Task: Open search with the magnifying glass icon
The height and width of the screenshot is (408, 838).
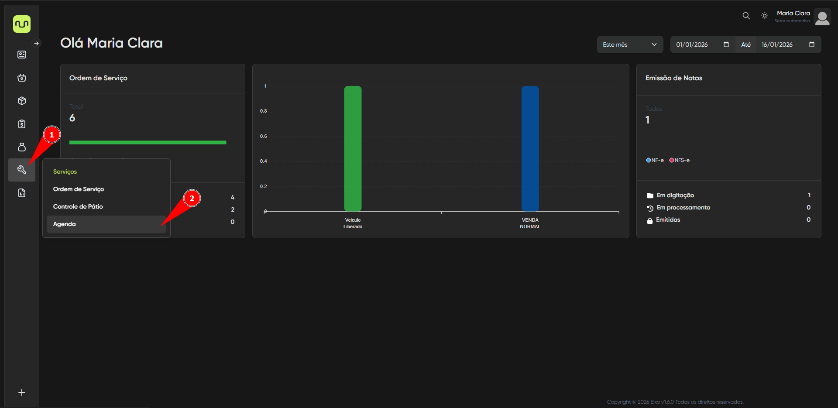Action: 746,16
